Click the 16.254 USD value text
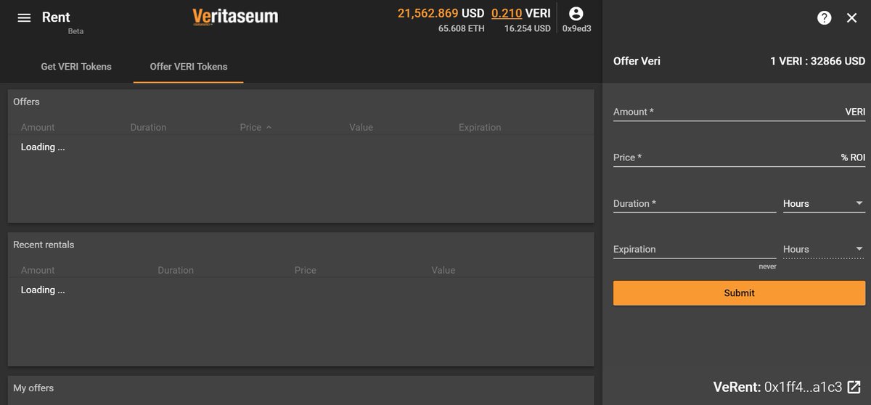Screen dimensions: 871x405 point(528,28)
